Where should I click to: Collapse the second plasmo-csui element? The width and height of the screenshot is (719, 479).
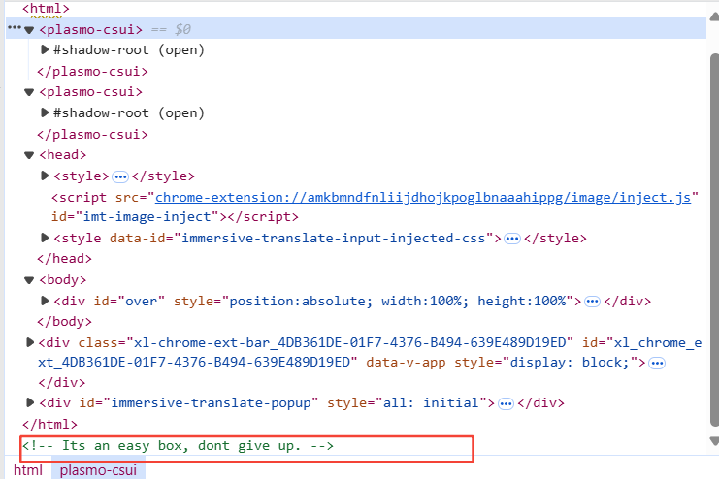(29, 92)
